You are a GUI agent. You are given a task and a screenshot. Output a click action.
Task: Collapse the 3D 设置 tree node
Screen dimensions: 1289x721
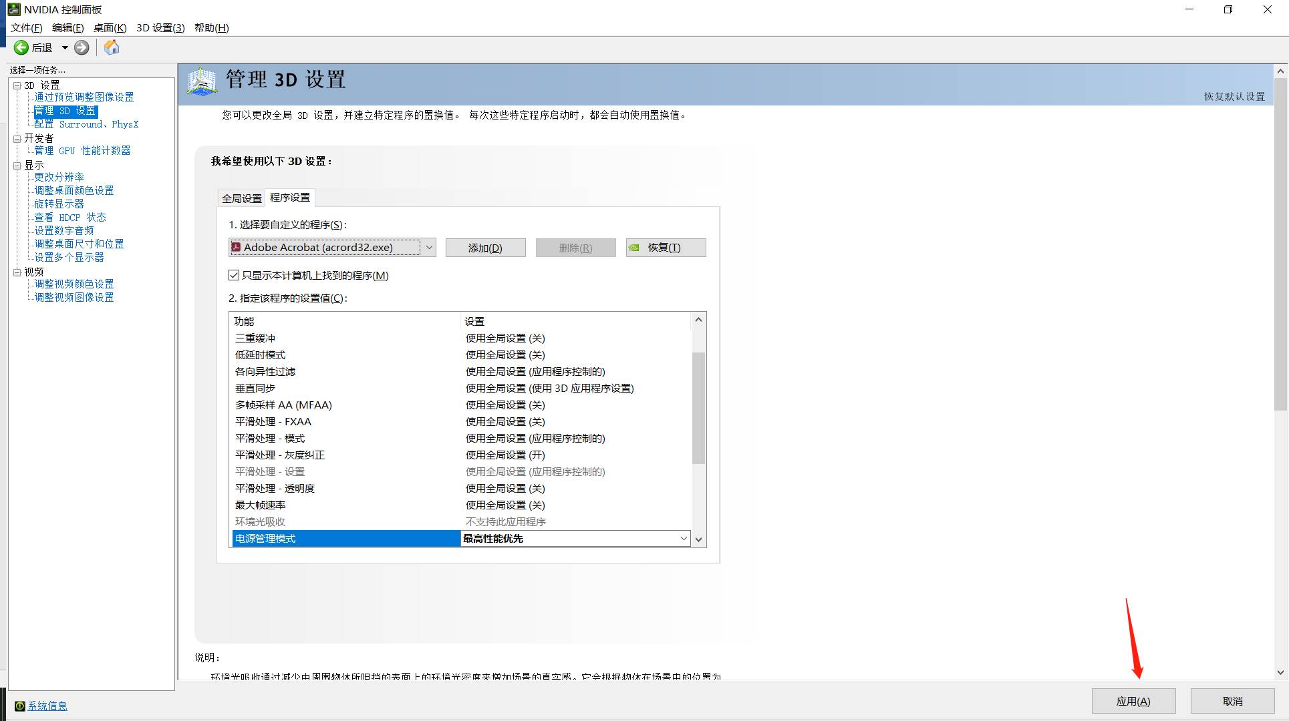tap(17, 85)
